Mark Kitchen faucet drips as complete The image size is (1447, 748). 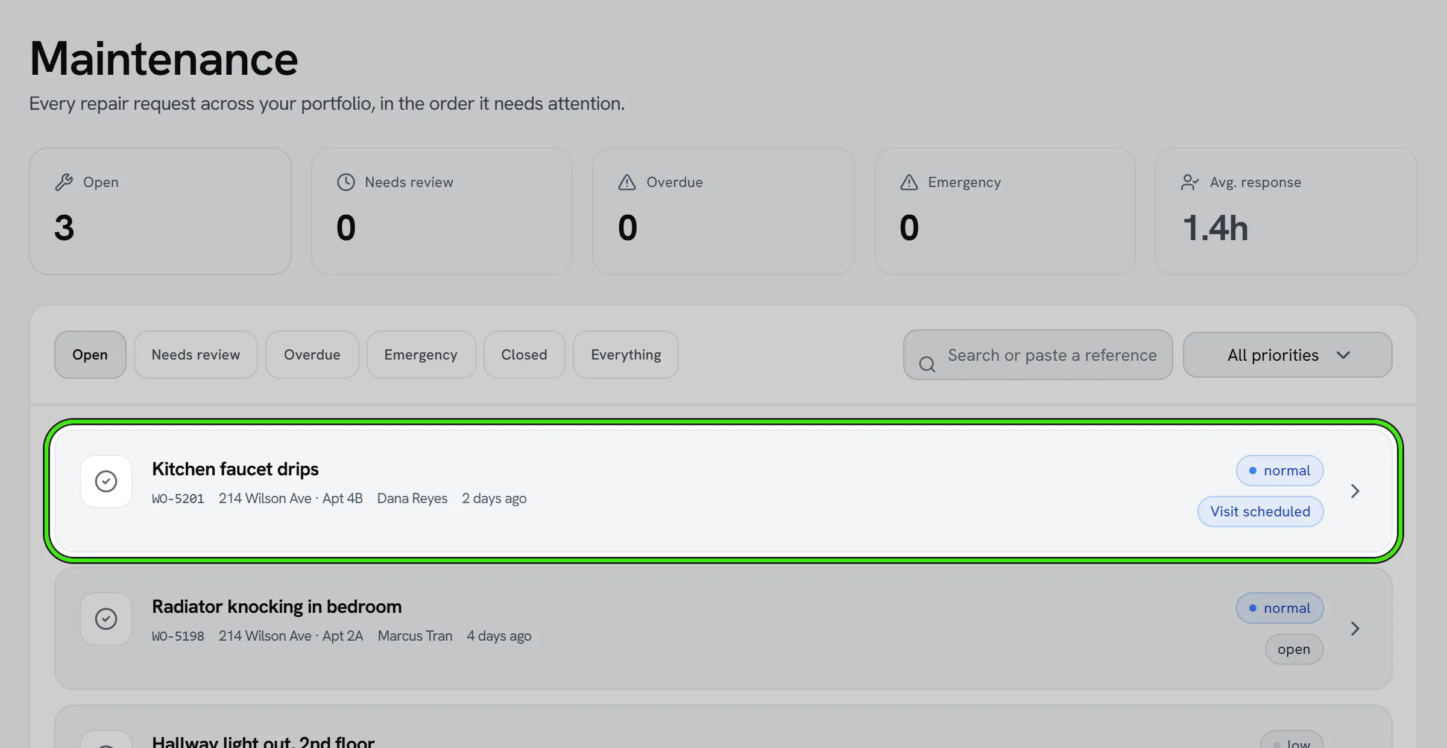point(106,481)
